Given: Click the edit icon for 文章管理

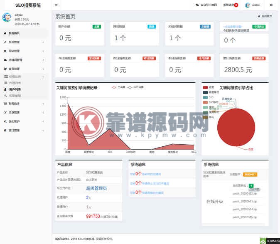Looking at the screenshot, I should point(5,112).
